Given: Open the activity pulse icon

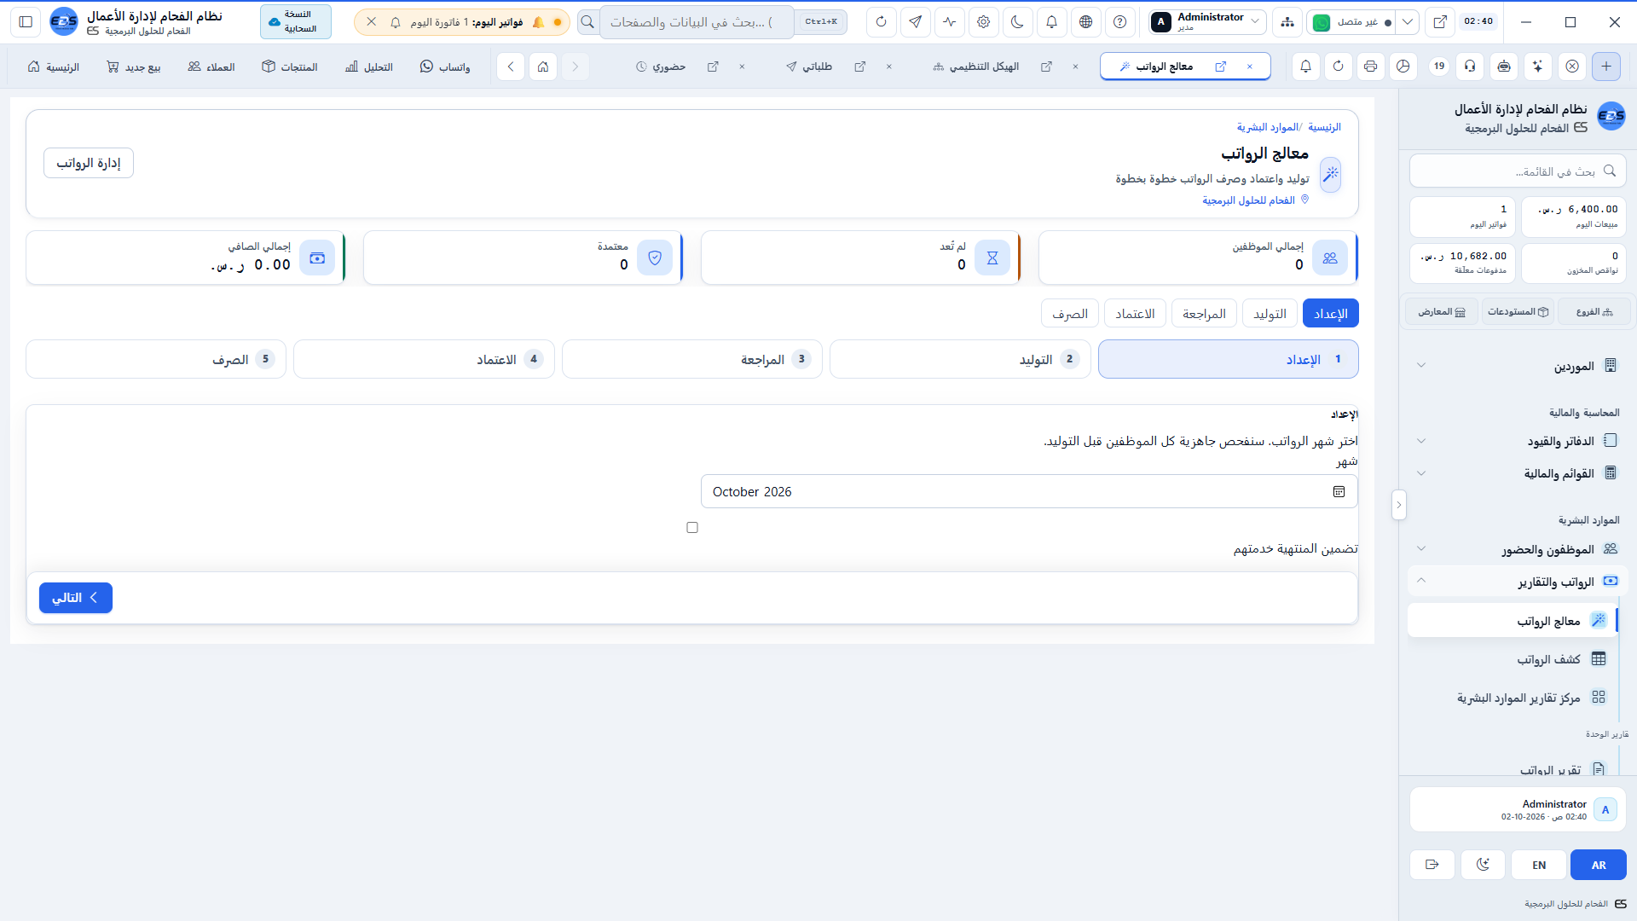Looking at the screenshot, I should tap(949, 22).
